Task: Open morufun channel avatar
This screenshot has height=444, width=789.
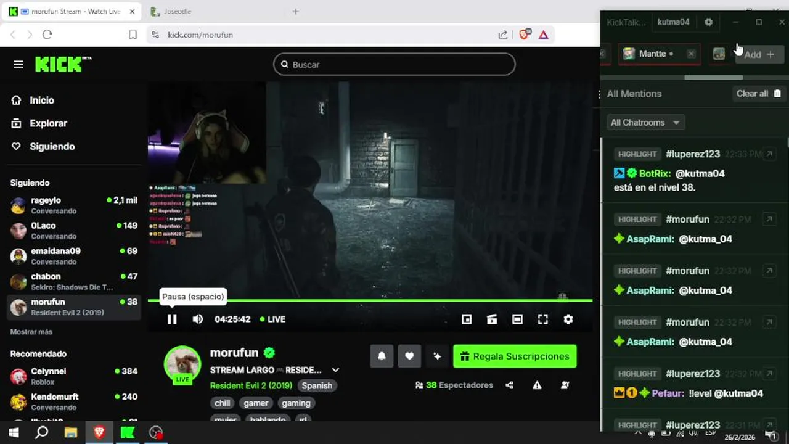Action: (182, 364)
